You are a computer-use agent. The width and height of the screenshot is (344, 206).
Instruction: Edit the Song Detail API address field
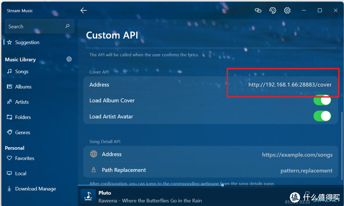(297, 155)
